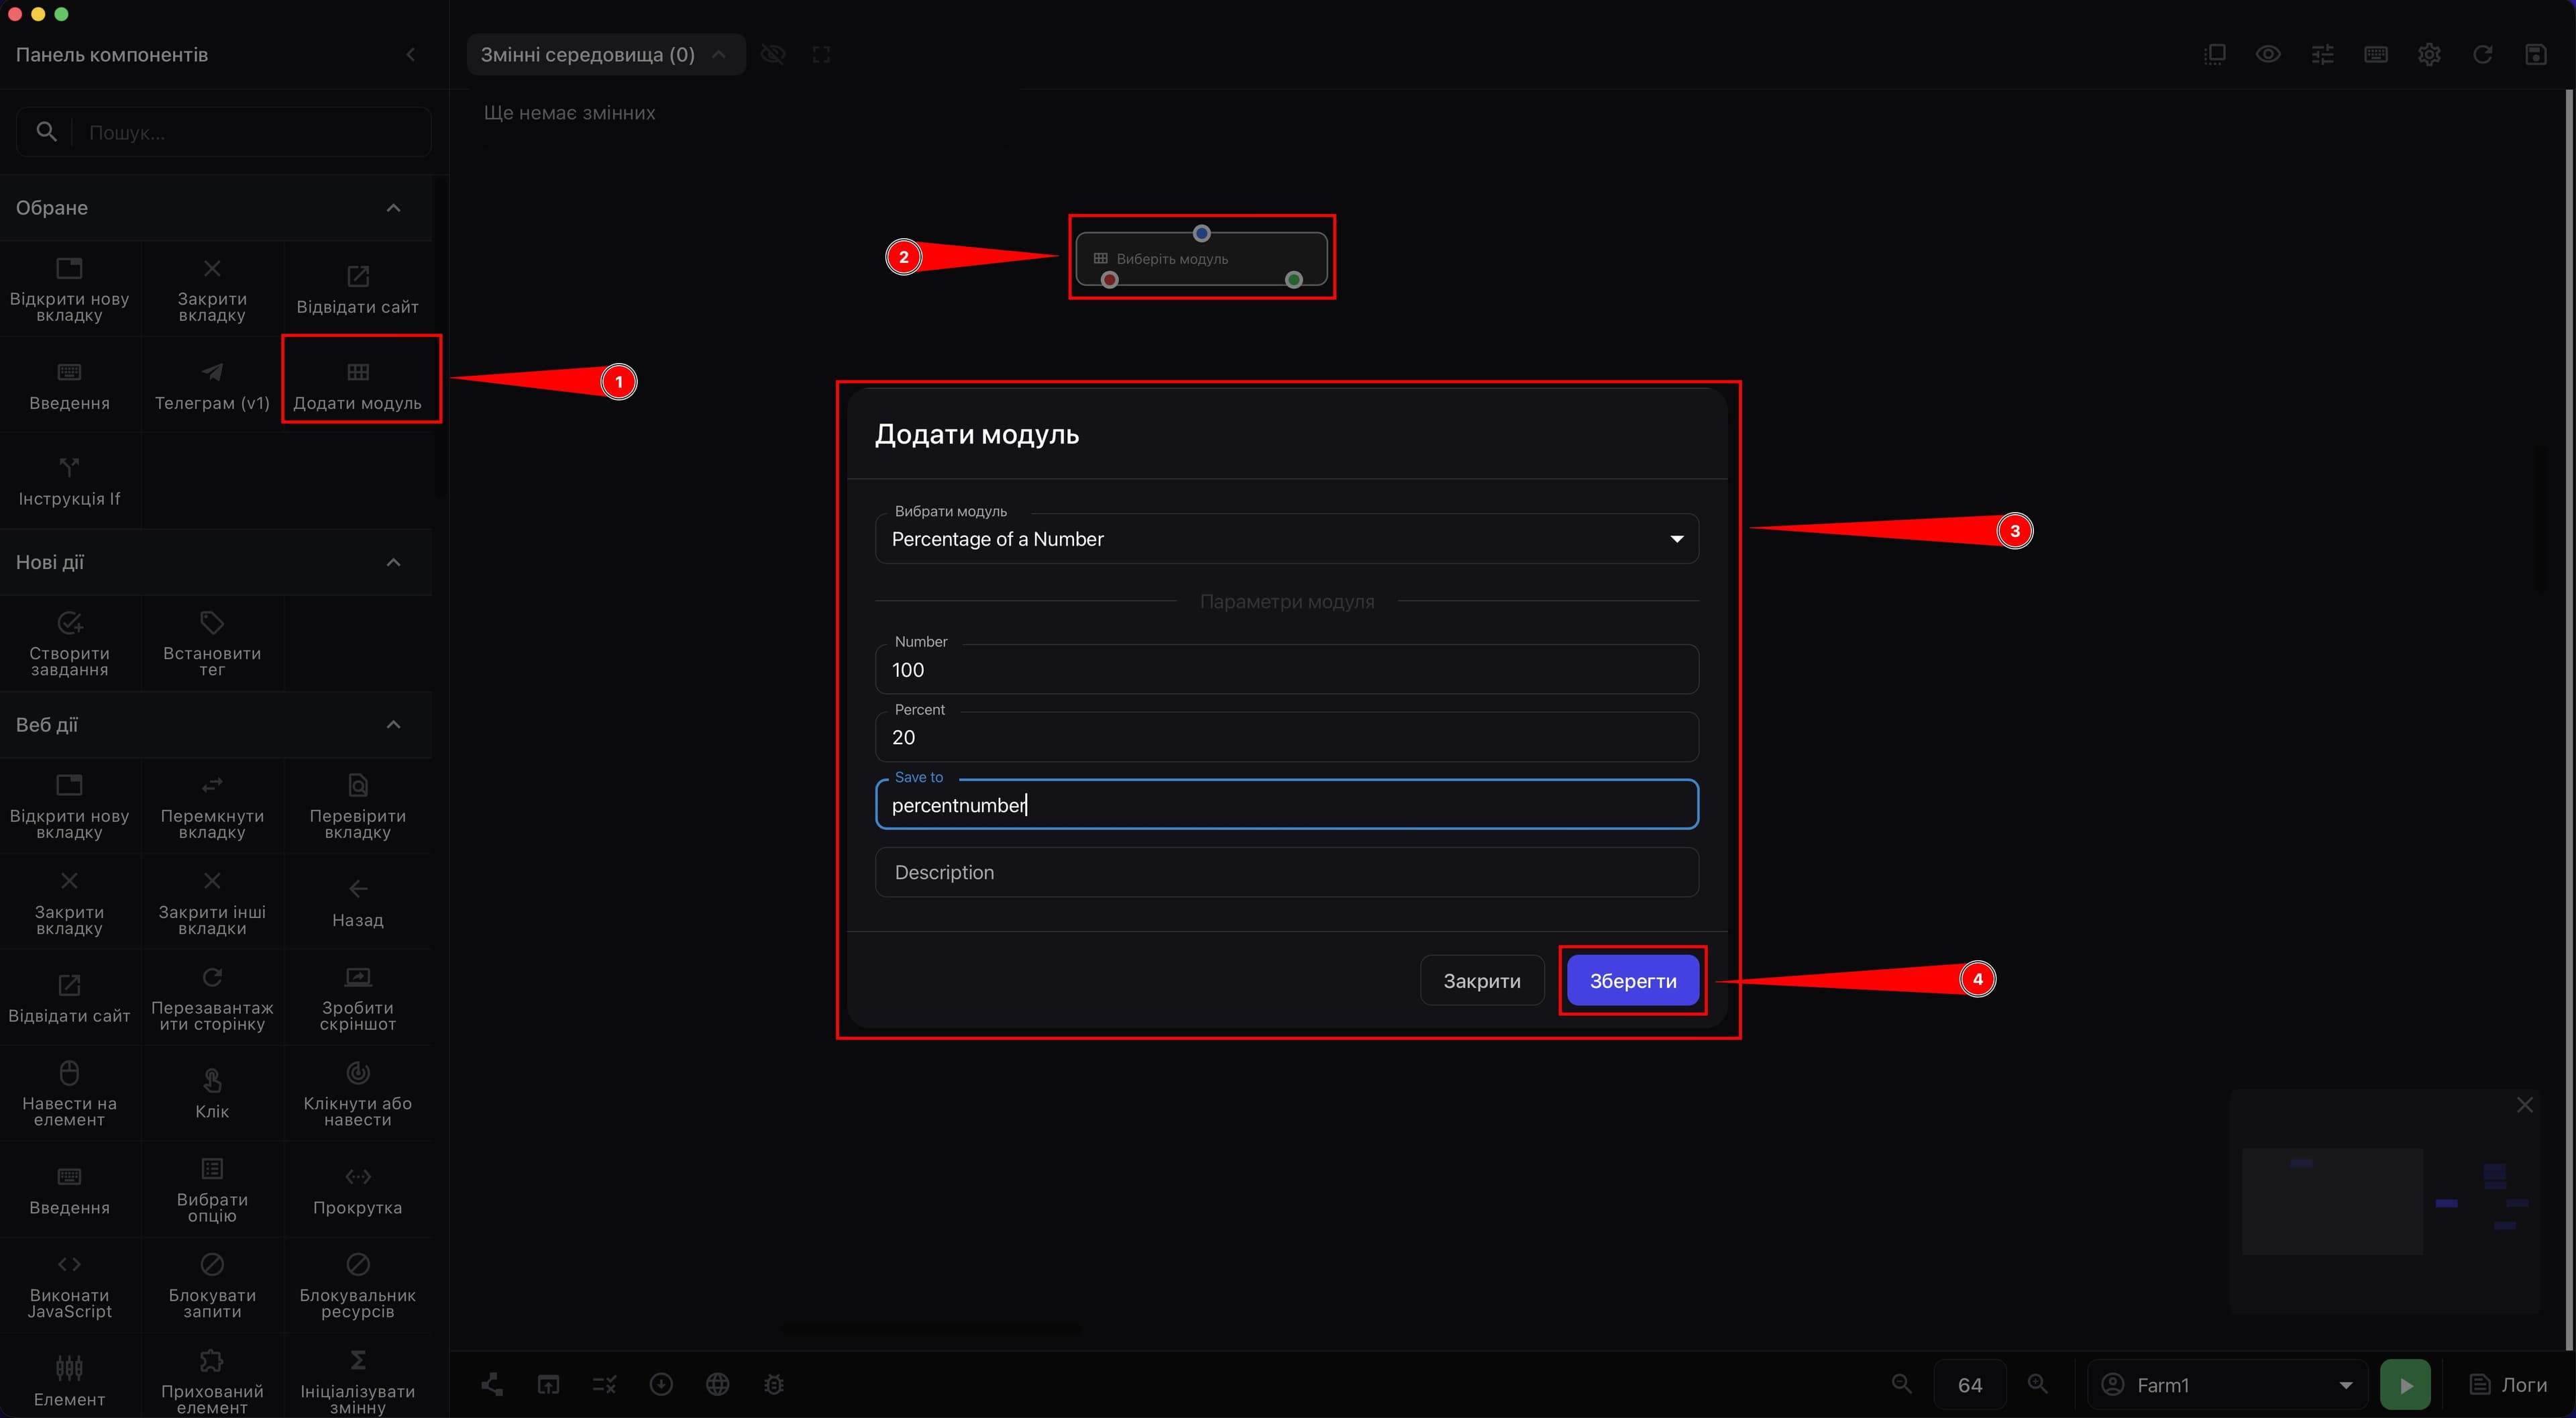2576x1418 pixels.
Task: Click the save icon in top toolbar
Action: point(2535,54)
